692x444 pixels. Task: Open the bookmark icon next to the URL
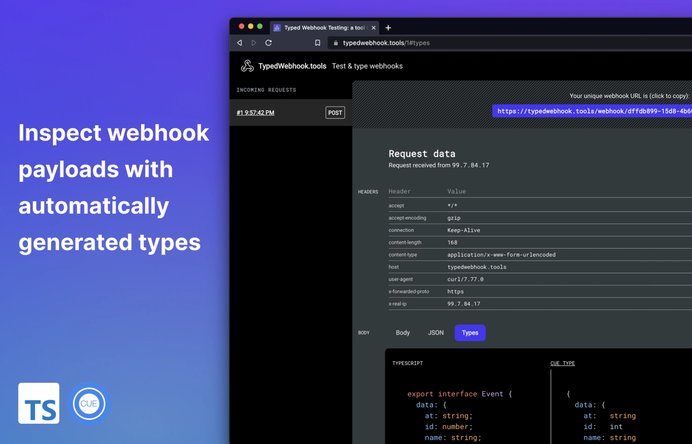coord(317,43)
